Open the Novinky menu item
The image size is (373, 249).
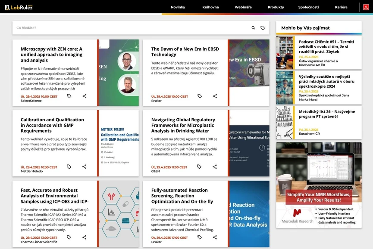pyautogui.click(x=178, y=7)
